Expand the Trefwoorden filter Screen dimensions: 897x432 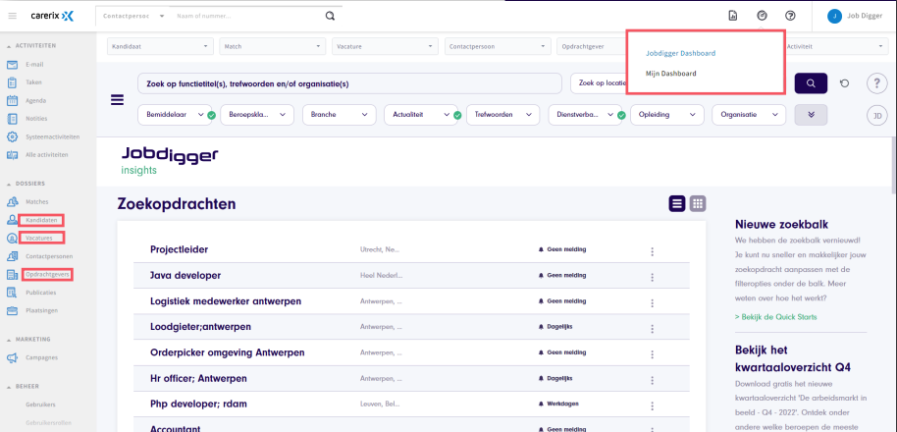(x=503, y=115)
